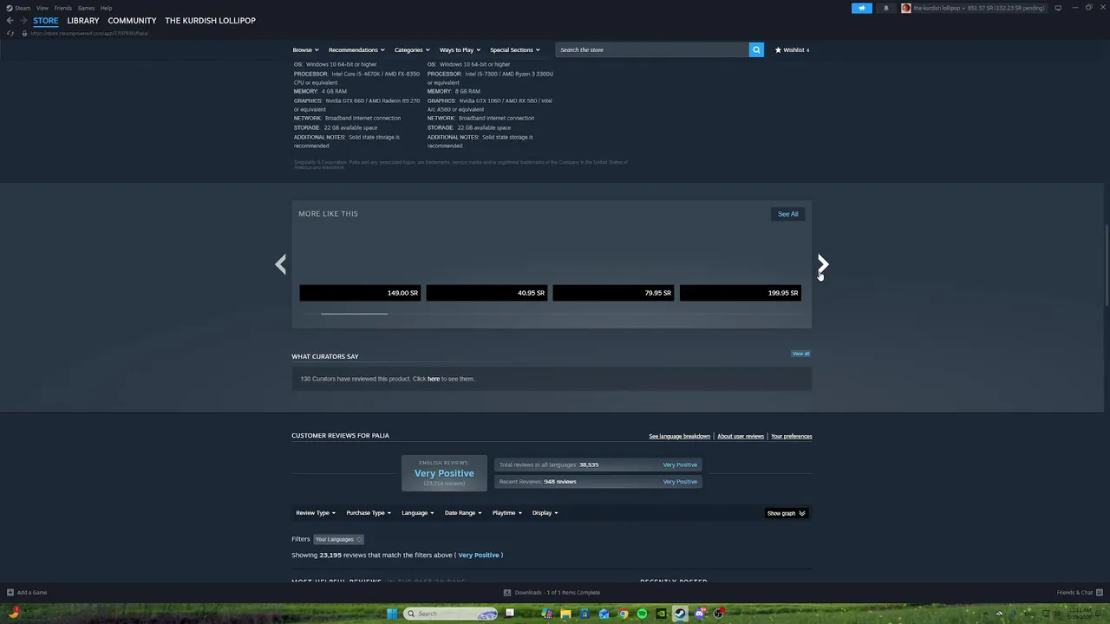Expand the Recommendations dropdown
The width and height of the screenshot is (1110, 624).
(x=356, y=49)
